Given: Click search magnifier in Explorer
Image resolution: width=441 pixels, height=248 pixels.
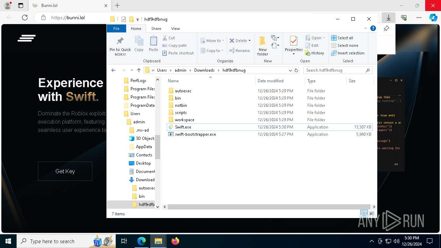Looking at the screenshot, I should pyautogui.click(x=368, y=70).
